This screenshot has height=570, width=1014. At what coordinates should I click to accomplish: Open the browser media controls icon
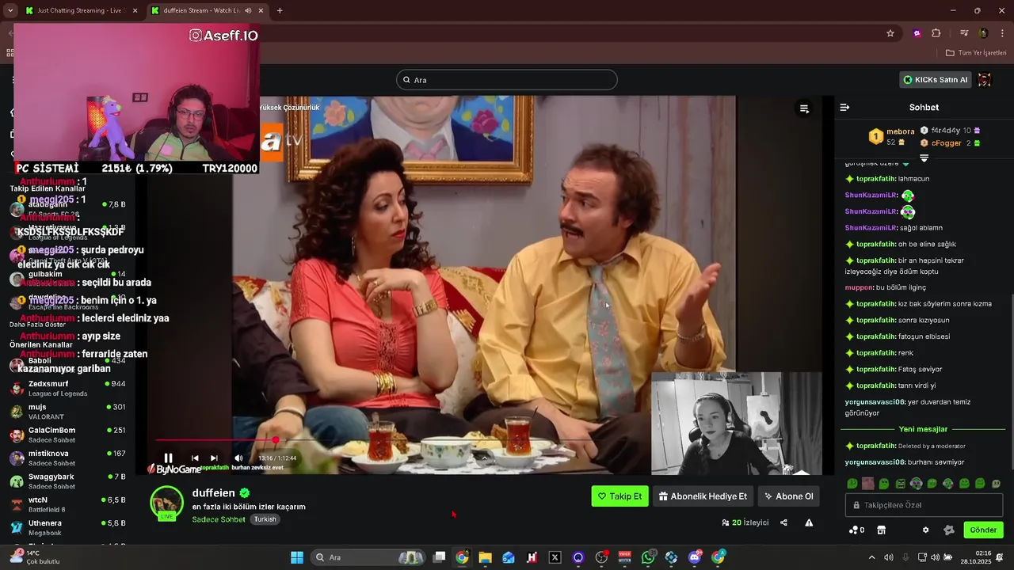964,33
